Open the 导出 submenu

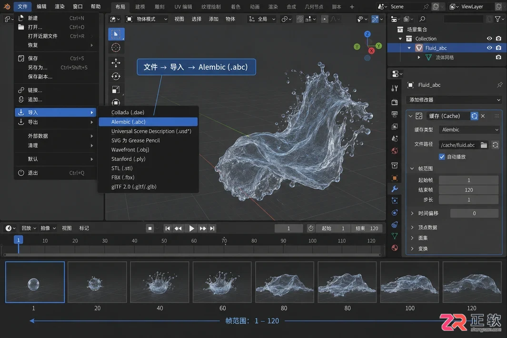56,122
